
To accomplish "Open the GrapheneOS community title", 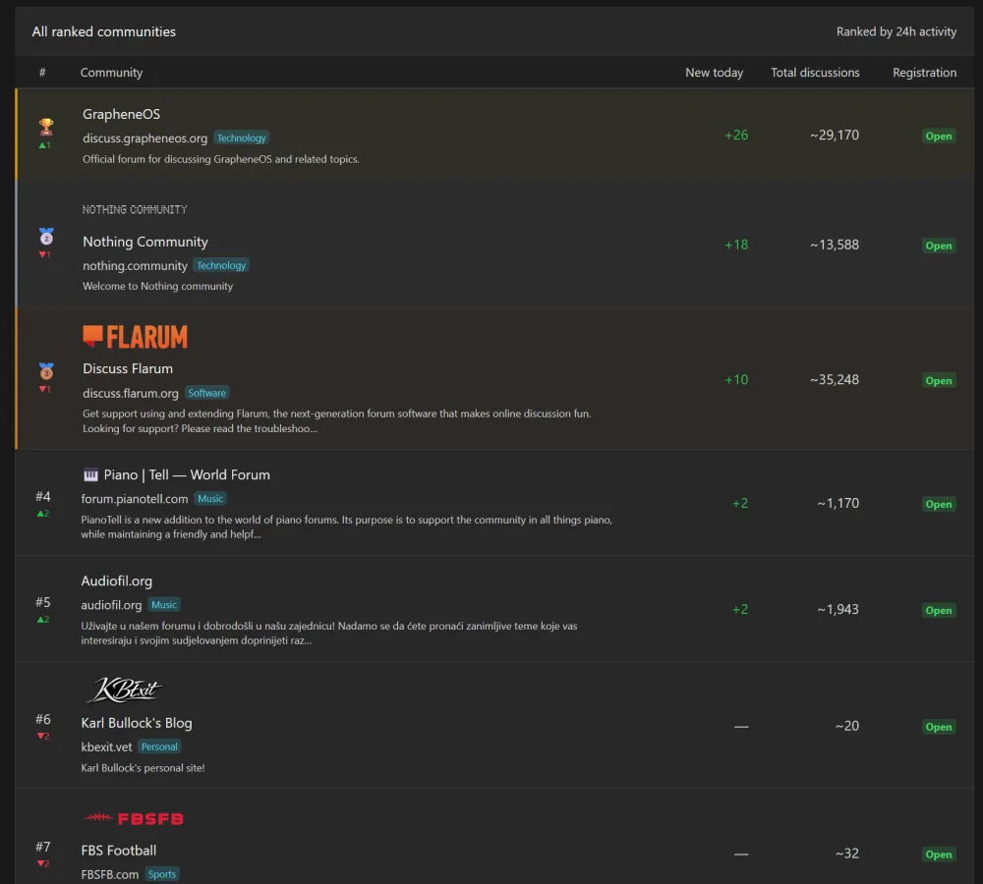I will pyautogui.click(x=121, y=114).
